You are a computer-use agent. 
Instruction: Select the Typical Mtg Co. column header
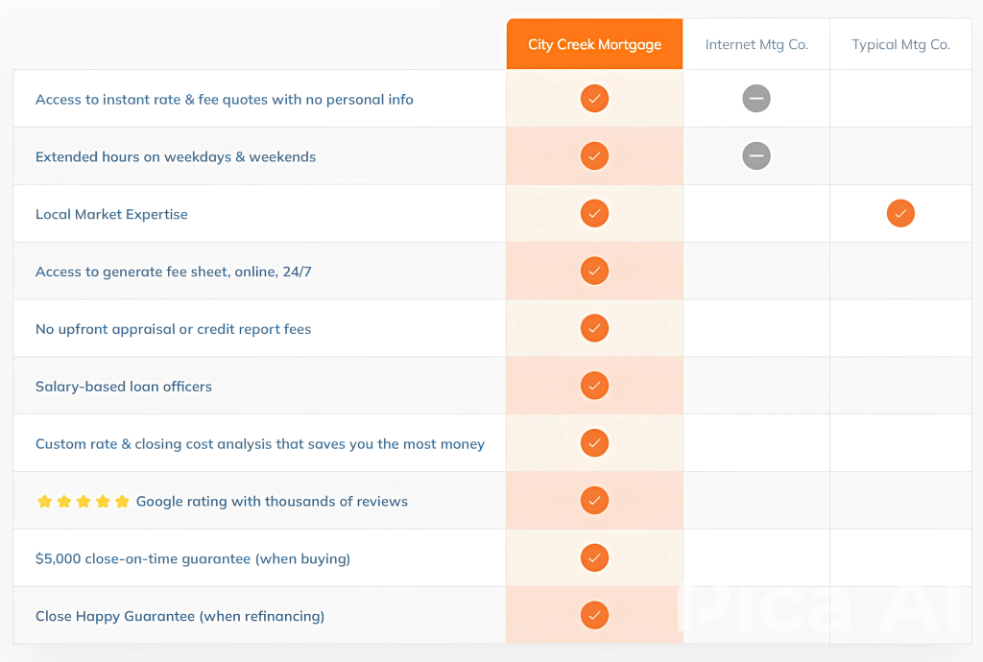click(900, 45)
